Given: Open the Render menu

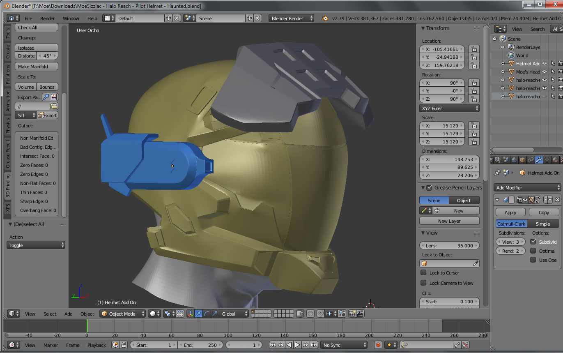Looking at the screenshot, I should point(47,18).
